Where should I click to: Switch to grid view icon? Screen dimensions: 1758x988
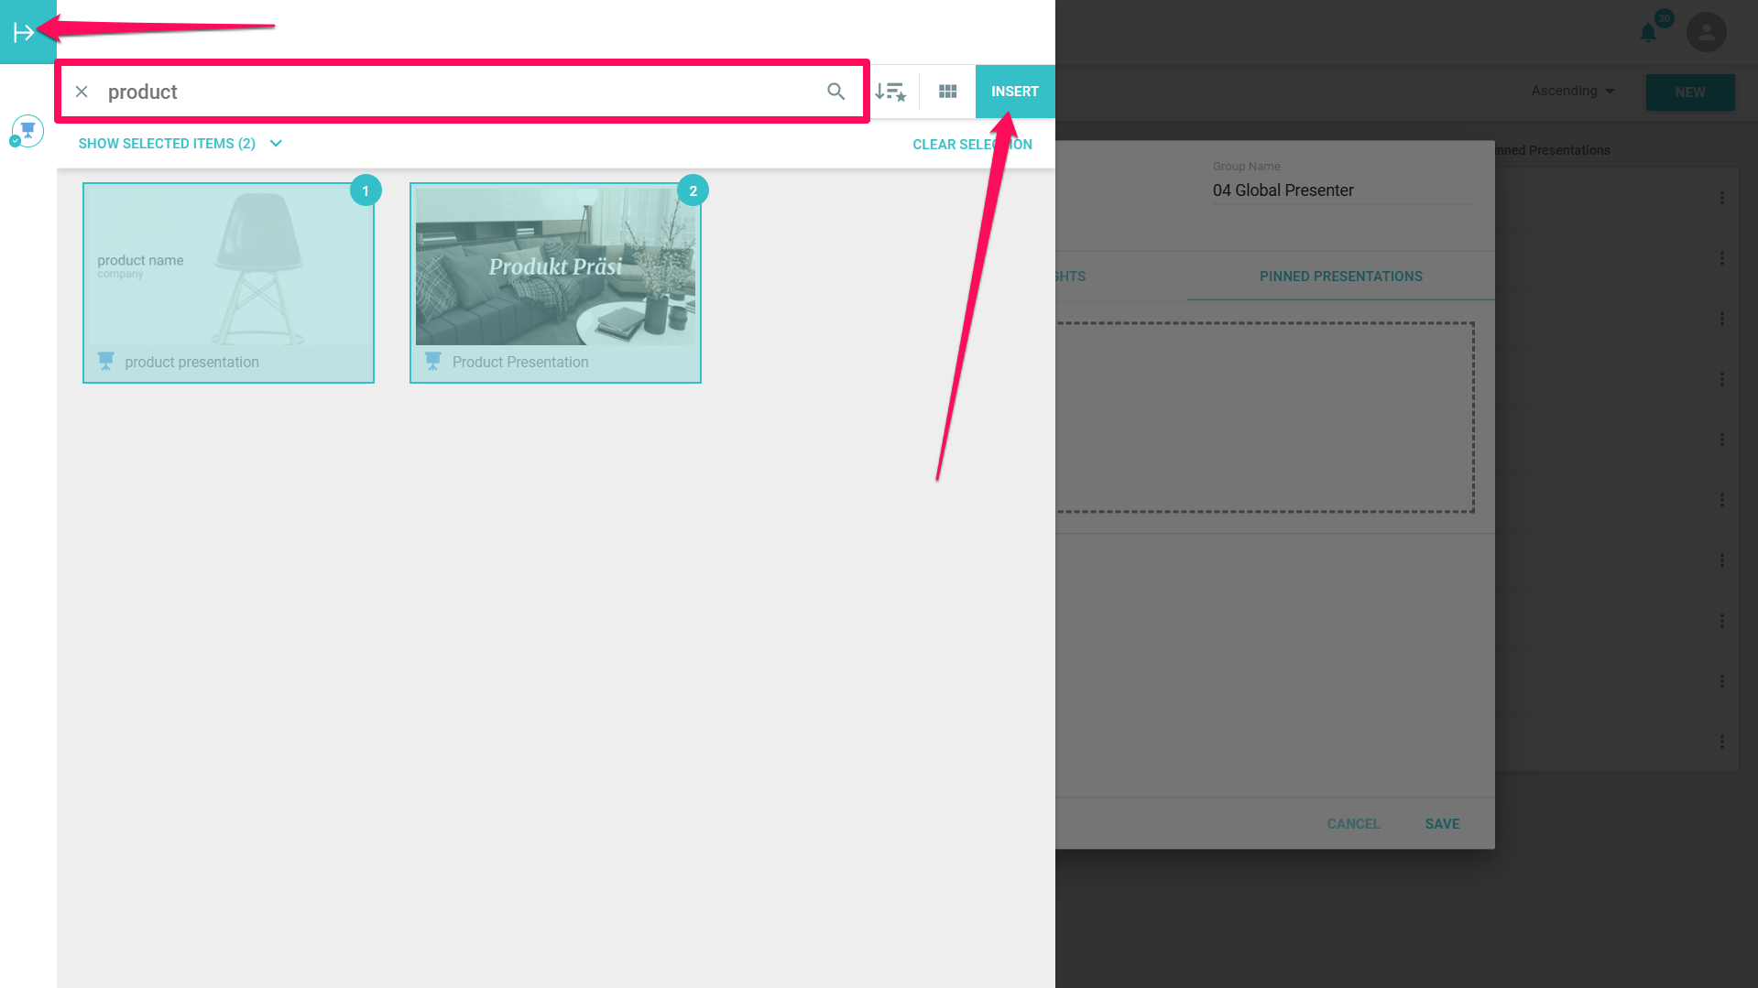point(947,92)
